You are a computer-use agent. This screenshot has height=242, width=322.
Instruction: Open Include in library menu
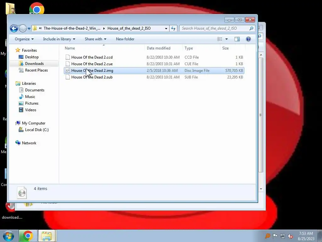[x=59, y=39]
